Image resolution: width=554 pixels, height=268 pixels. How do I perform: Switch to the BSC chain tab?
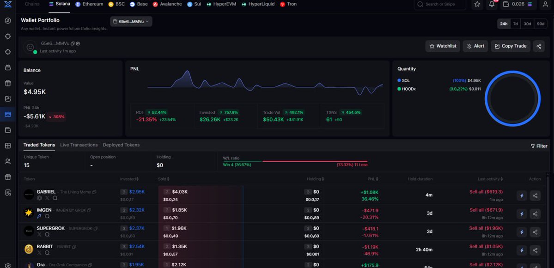[116, 4]
